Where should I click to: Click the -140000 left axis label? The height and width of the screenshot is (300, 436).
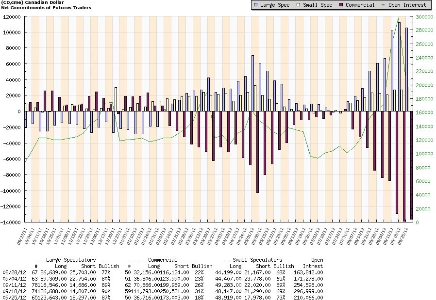[11, 222]
